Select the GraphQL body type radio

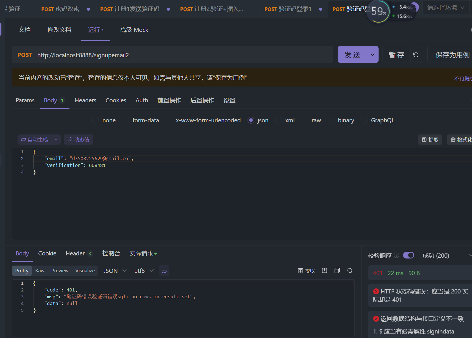[x=364, y=120]
